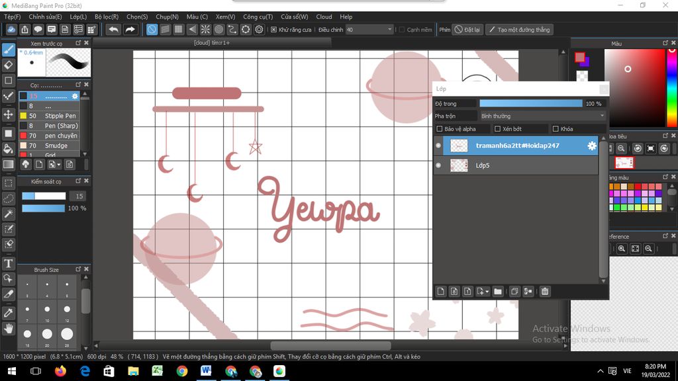The image size is (678, 381).
Task: Toggle Khử răng cưa checkbox
Action: click(273, 30)
